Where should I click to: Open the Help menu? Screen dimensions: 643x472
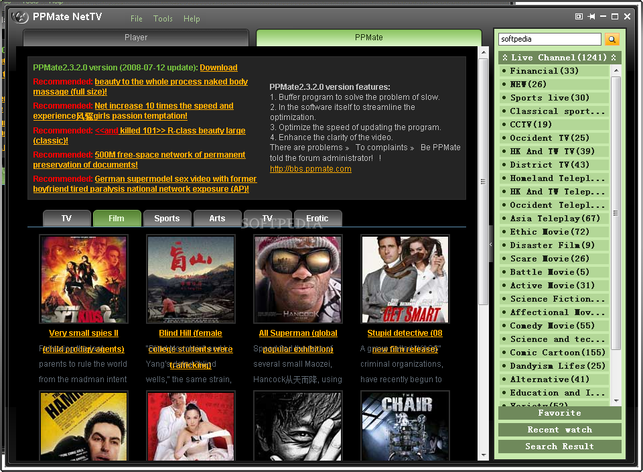pyautogui.click(x=192, y=19)
